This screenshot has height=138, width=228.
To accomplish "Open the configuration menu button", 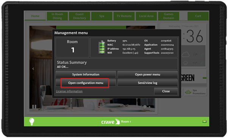I will point(86,83).
